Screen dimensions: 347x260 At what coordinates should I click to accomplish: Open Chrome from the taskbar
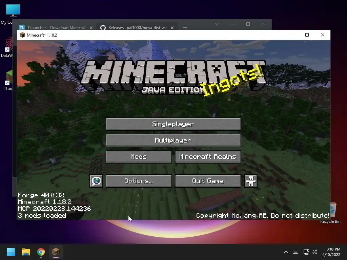pos(41,252)
